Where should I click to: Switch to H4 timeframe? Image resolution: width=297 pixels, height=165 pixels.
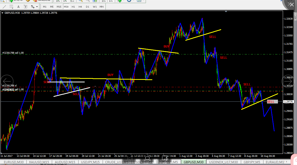[x=80, y=7]
